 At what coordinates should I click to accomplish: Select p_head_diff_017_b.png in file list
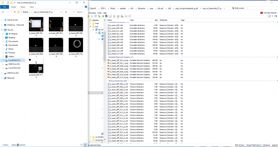coord(119,77)
